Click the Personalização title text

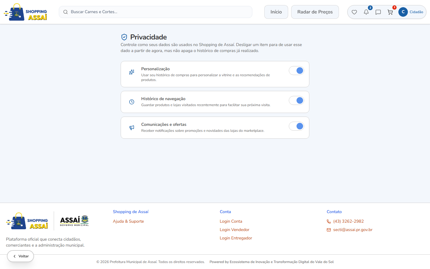click(x=155, y=69)
